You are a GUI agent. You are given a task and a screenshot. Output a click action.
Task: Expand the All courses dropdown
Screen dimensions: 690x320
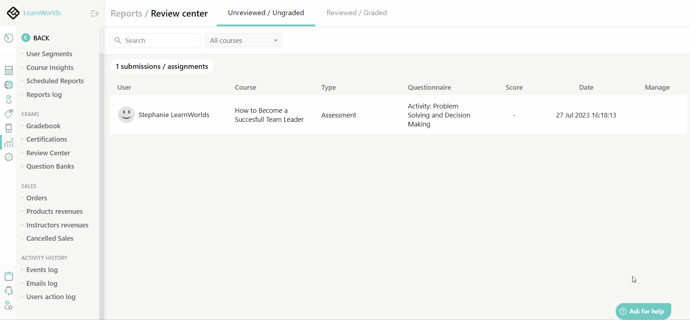coord(243,40)
